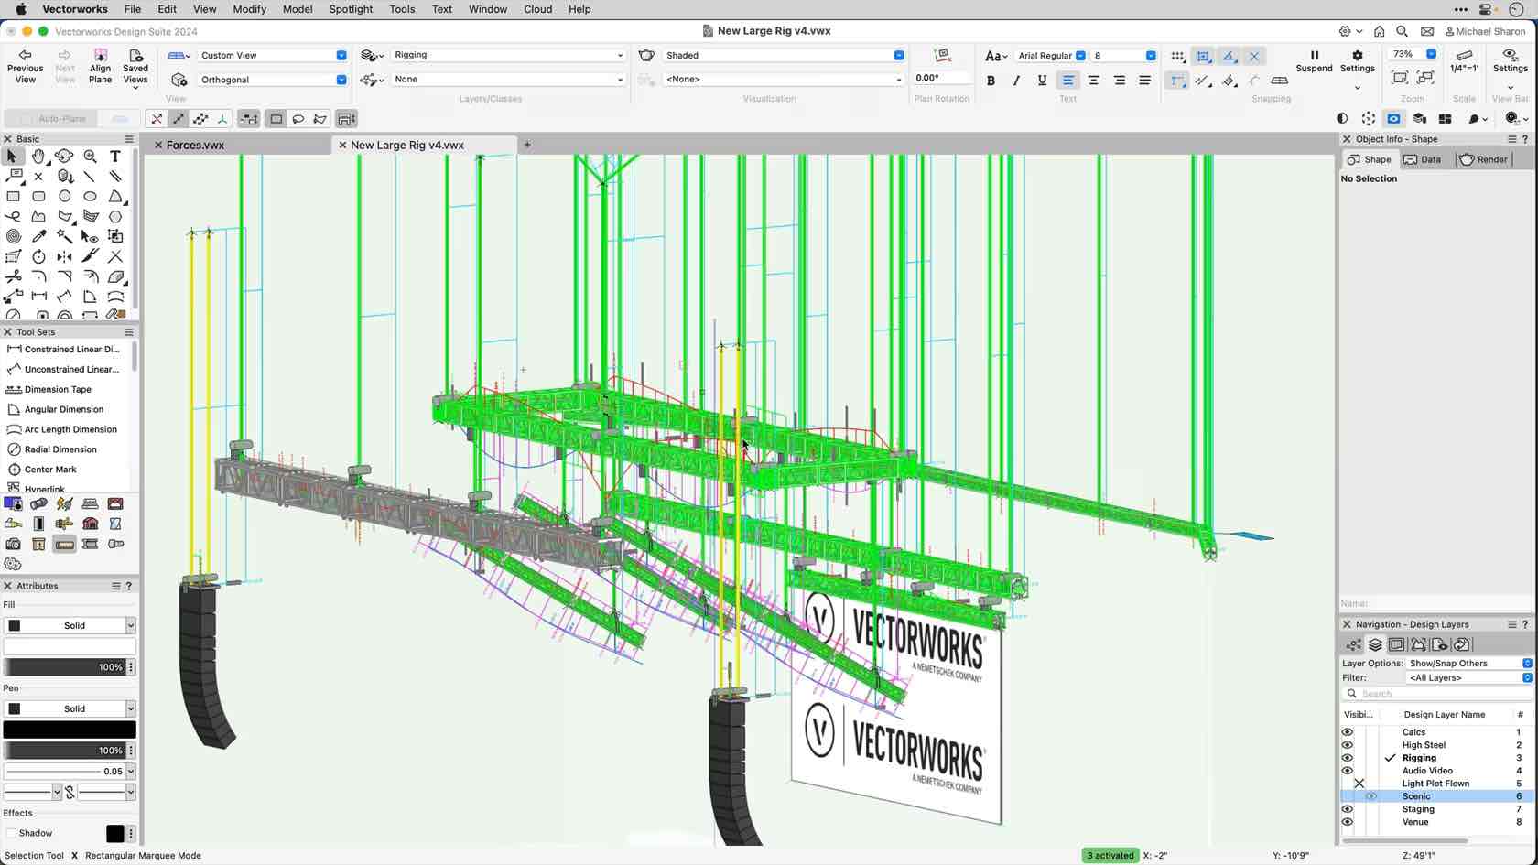Image resolution: width=1538 pixels, height=865 pixels.
Task: Pick the Eyedropper tool
Action: coord(39,235)
